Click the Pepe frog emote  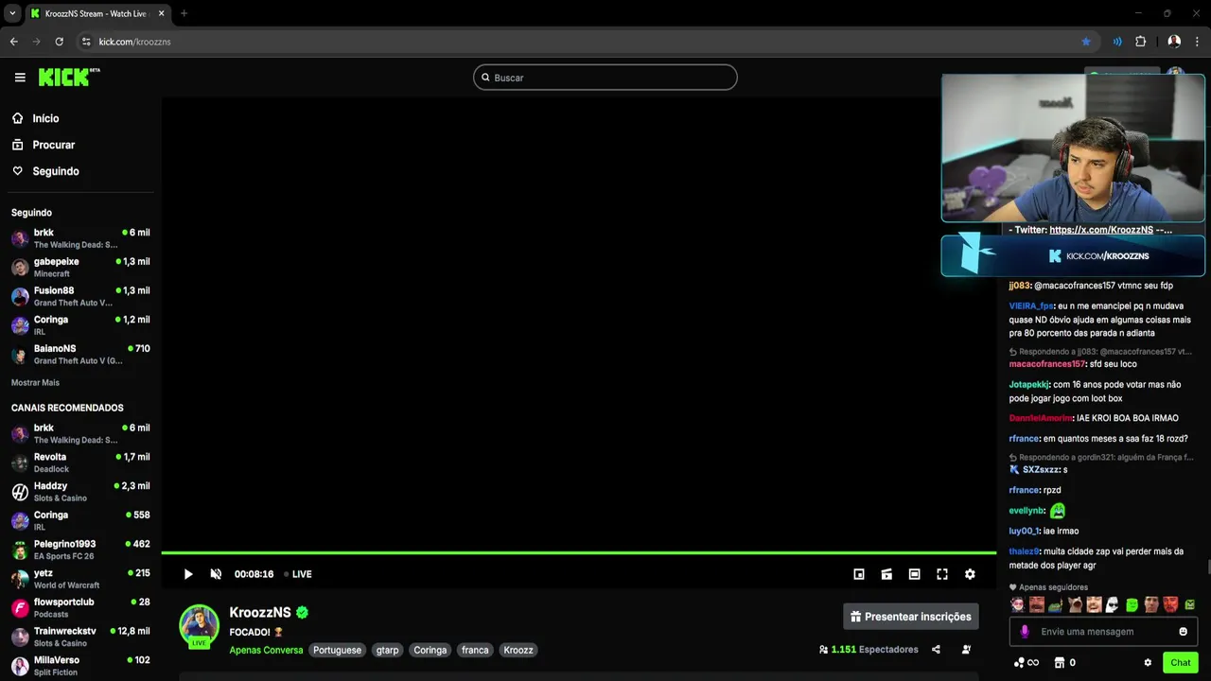[x=1056, y=604]
